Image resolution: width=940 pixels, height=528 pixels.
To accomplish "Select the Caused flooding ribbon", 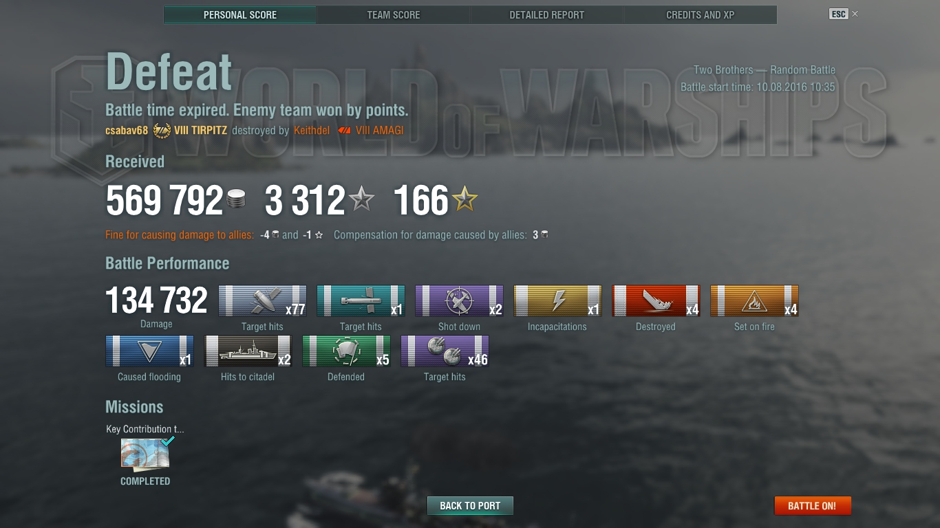I will click(x=149, y=351).
